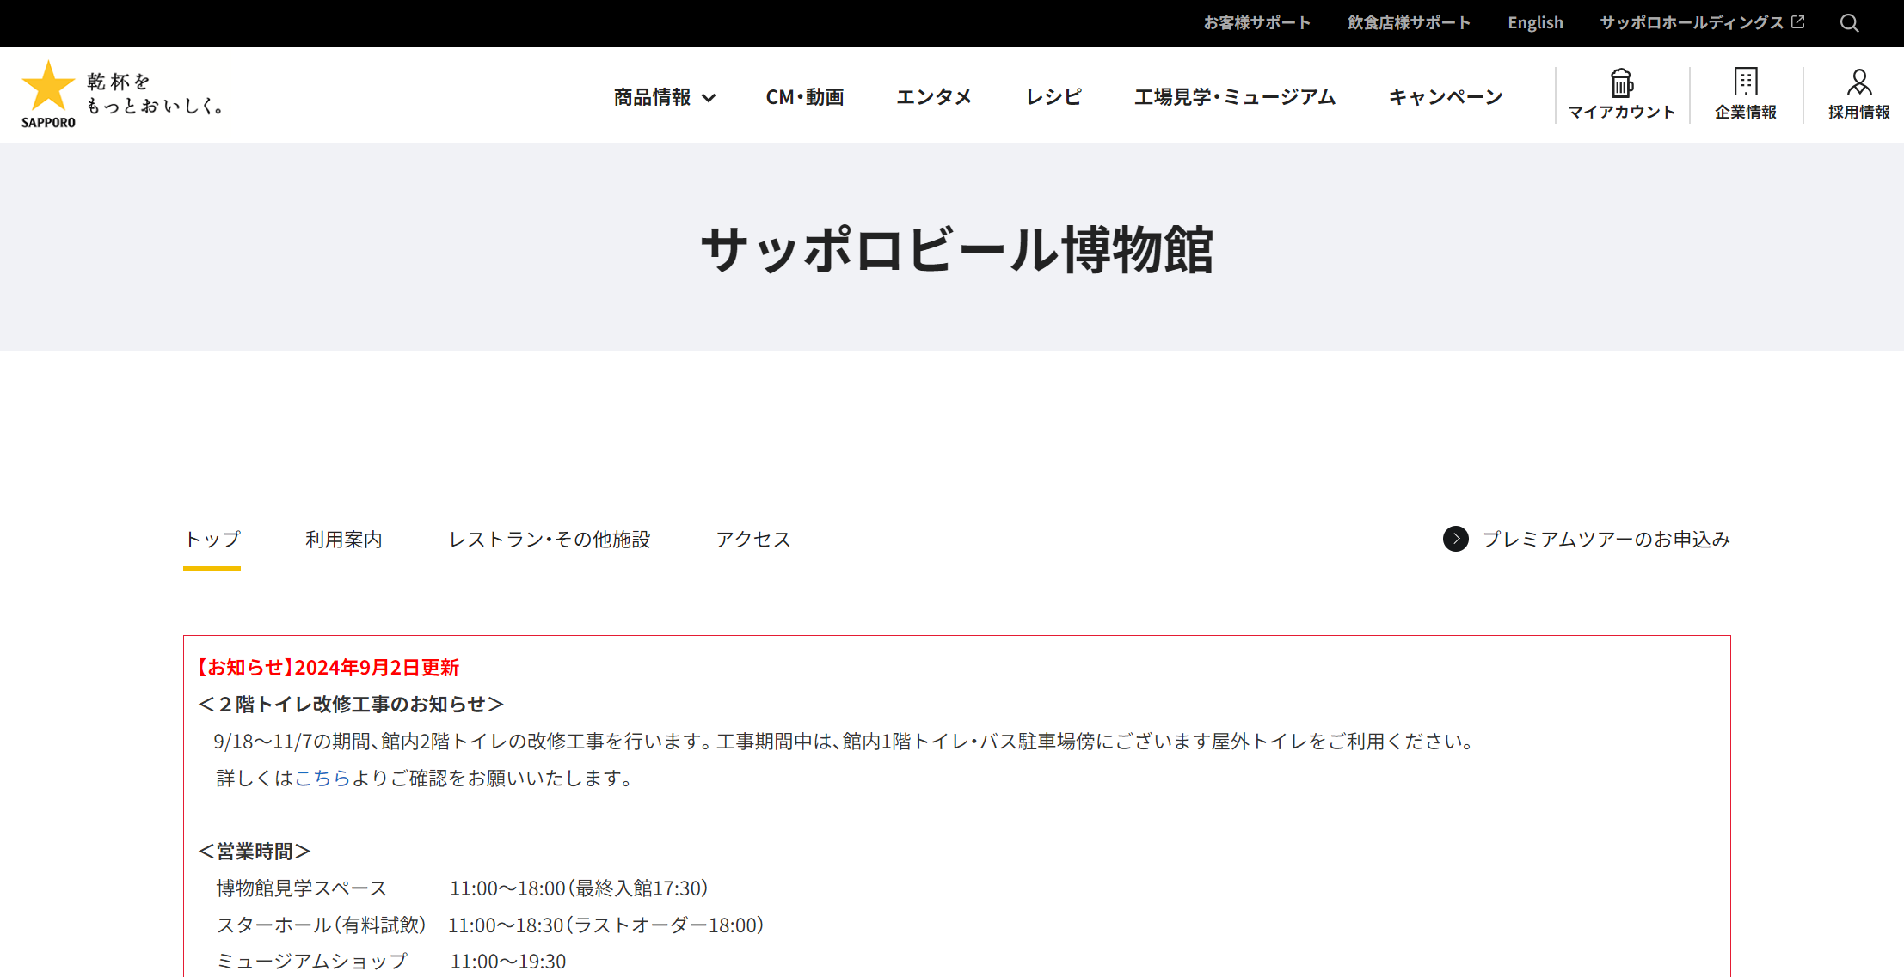Open the キャンペーン menu item
This screenshot has width=1904, height=977.
point(1445,97)
